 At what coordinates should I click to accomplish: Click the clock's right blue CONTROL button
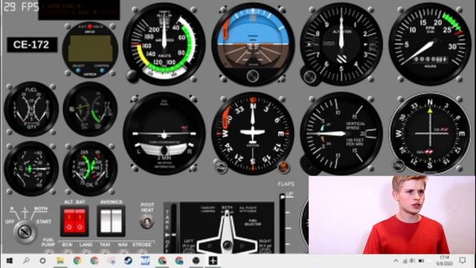(102, 70)
